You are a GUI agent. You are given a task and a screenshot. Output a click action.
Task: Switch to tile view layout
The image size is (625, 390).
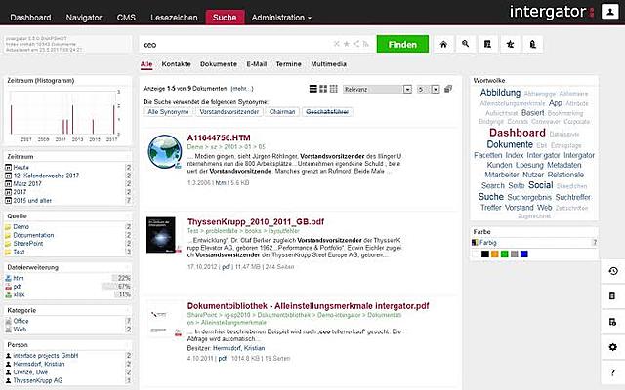[x=323, y=89]
